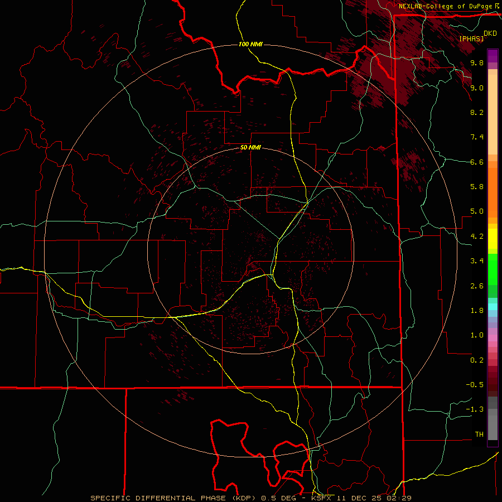The height and width of the screenshot is (502, 502).
Task: Click the 1.0 scale value
Action: [477, 335]
